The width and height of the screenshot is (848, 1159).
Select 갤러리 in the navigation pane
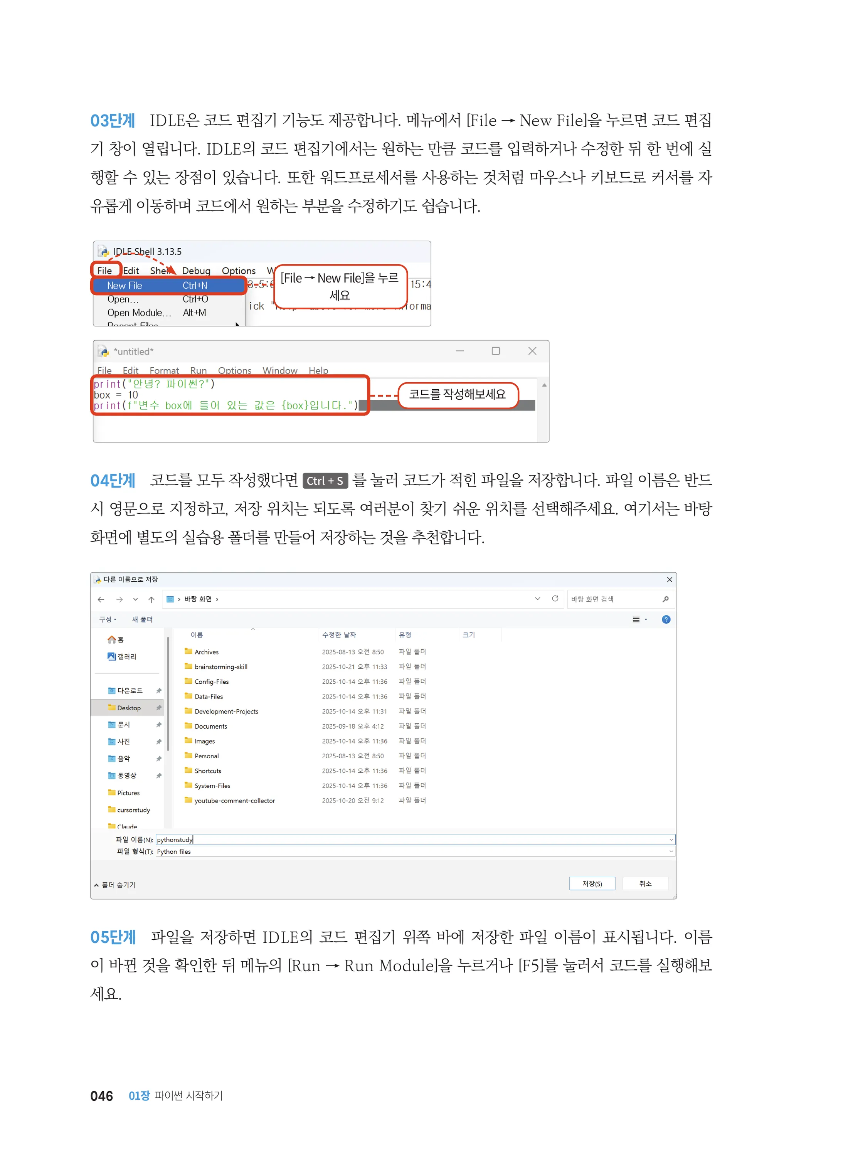[x=122, y=656]
